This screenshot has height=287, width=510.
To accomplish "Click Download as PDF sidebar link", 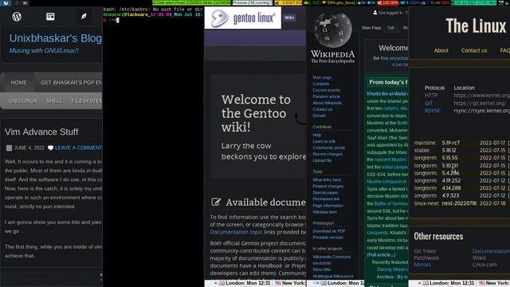I will (329, 231).
